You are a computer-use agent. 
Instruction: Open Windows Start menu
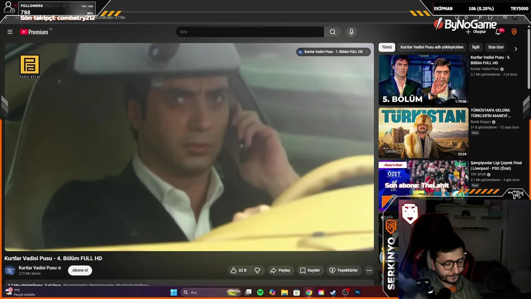coord(174,292)
